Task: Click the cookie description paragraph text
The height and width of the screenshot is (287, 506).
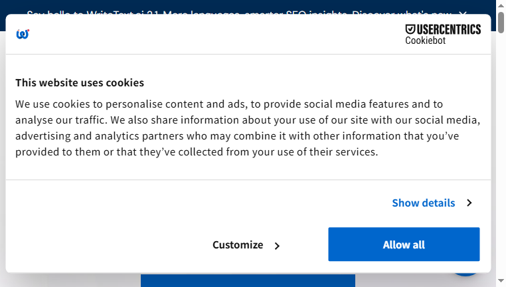Action: [x=248, y=128]
